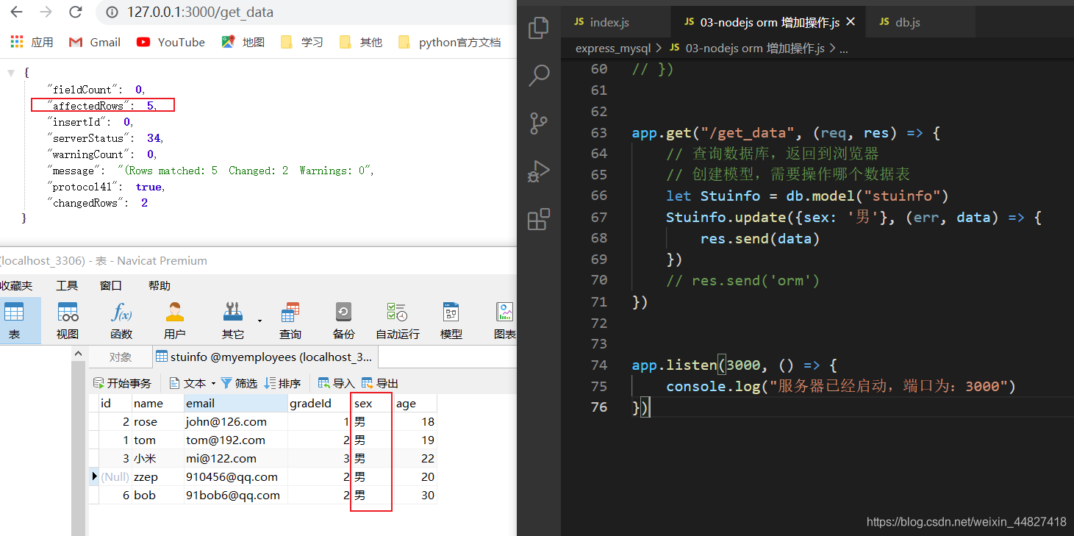Viewport: 1074px width, 536px height.
Task: Click express_mysql breadcrumb
Action: coord(613,49)
